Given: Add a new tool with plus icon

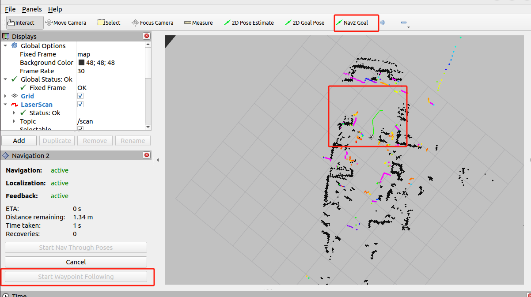Looking at the screenshot, I should [383, 23].
